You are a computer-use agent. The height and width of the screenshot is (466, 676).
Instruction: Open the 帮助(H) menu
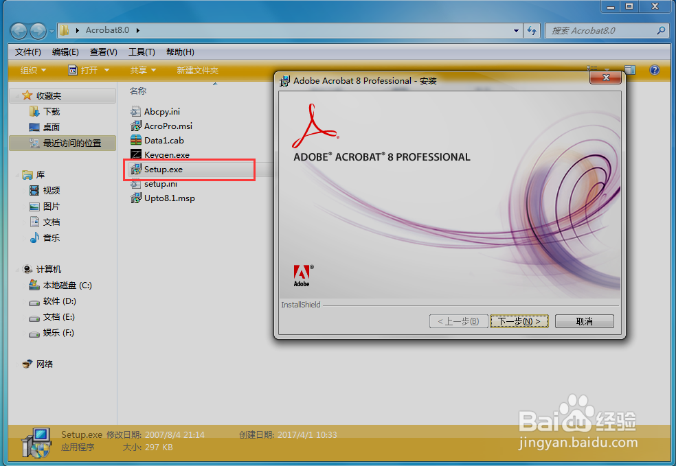(x=180, y=52)
